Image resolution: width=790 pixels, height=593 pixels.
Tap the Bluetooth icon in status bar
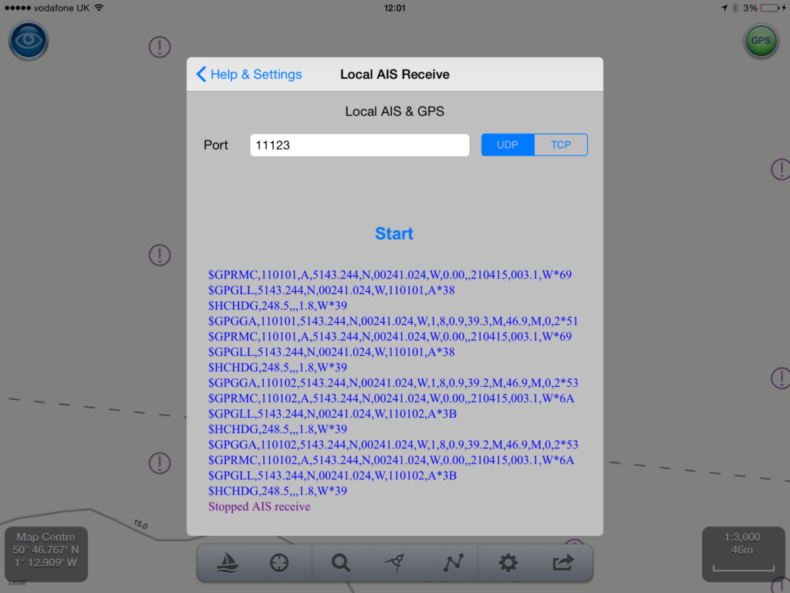(735, 8)
